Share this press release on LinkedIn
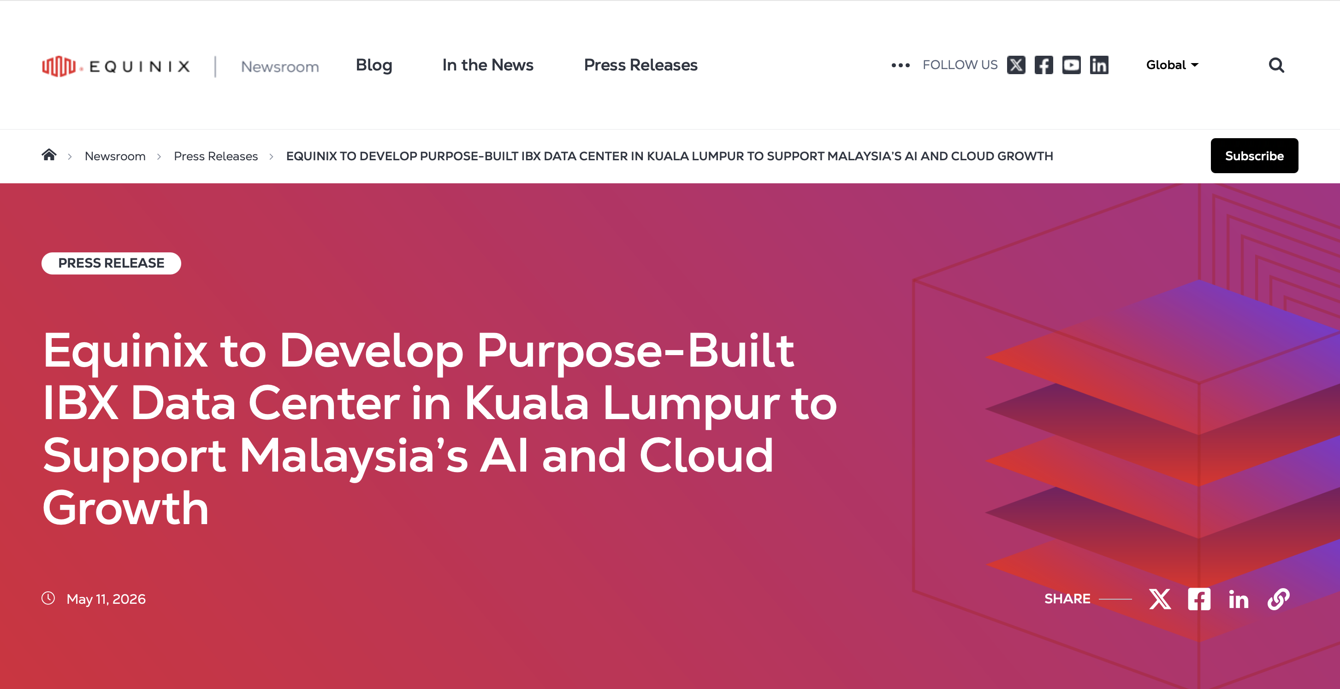The width and height of the screenshot is (1340, 689). pos(1238,600)
